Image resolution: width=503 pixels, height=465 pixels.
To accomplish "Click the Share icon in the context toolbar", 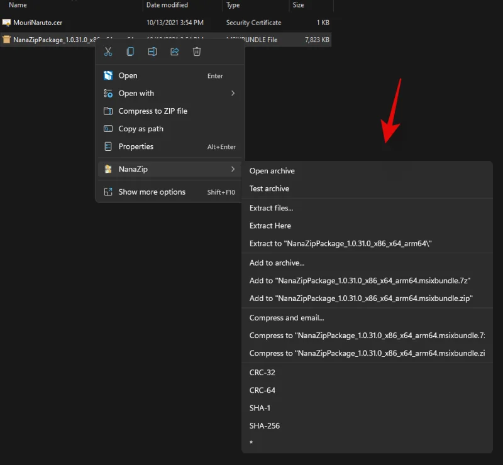I will click(174, 52).
